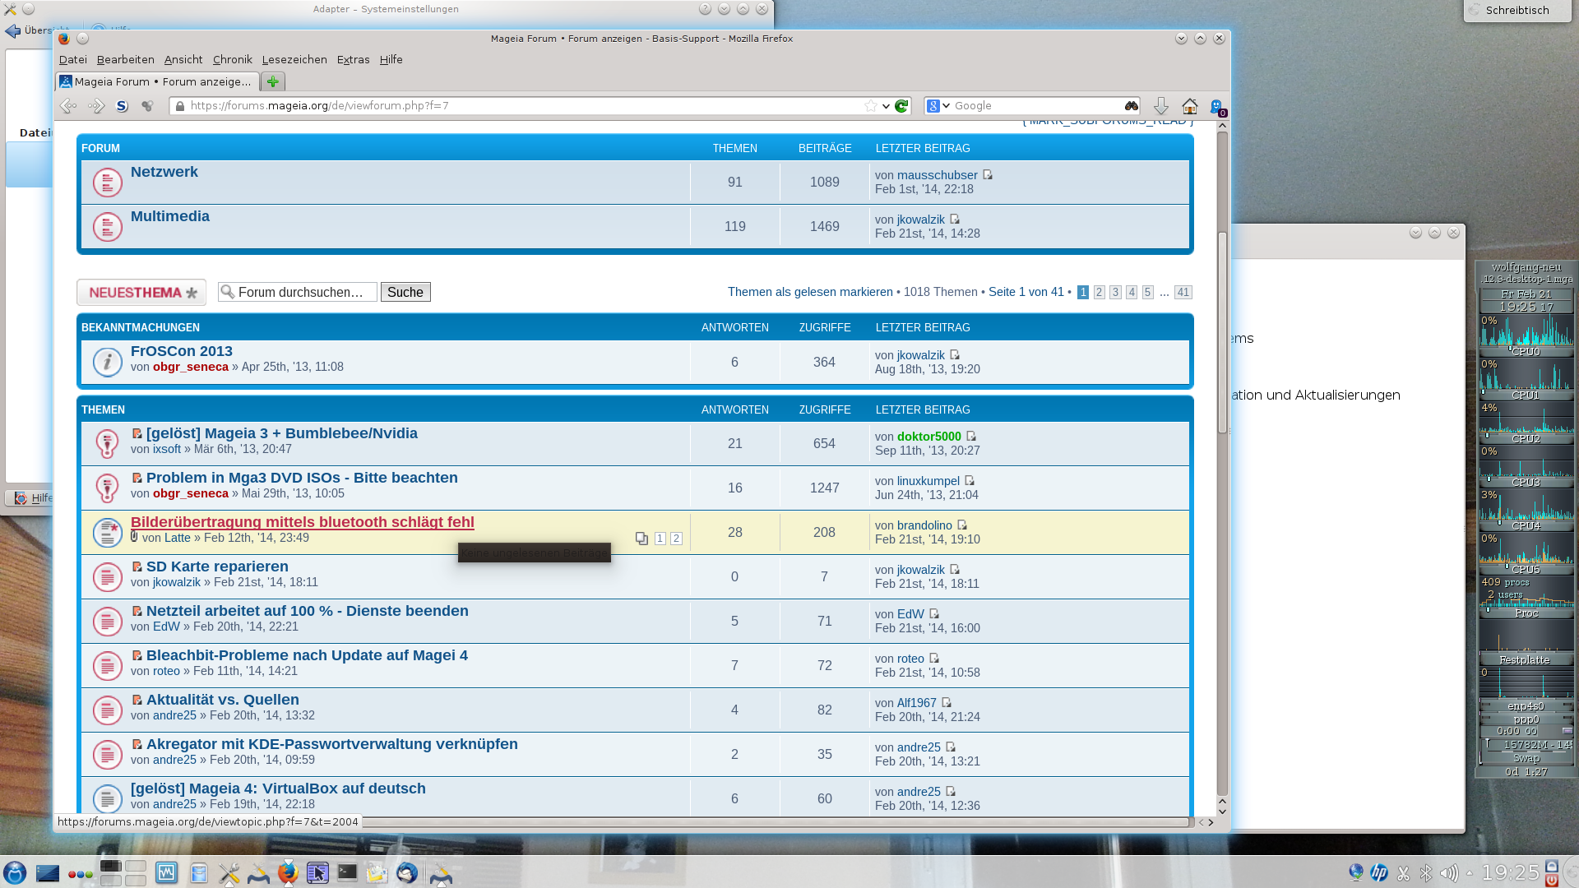This screenshot has width=1579, height=888.
Task: Open user profile brandolino
Action: (x=924, y=525)
